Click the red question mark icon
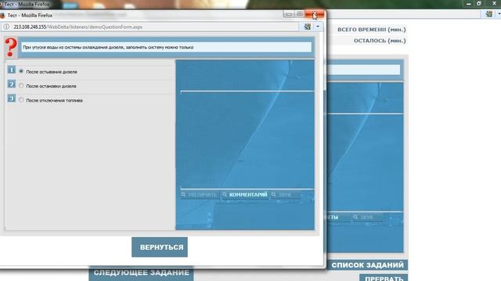 click(x=10, y=48)
